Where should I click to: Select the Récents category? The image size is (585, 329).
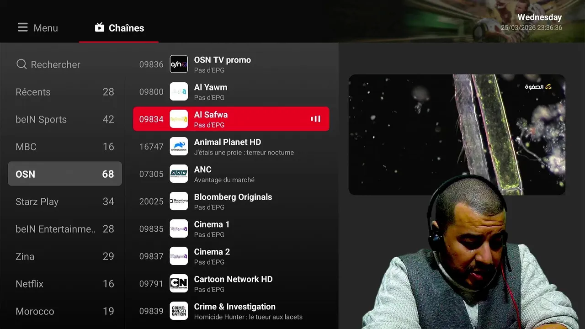coord(65,92)
